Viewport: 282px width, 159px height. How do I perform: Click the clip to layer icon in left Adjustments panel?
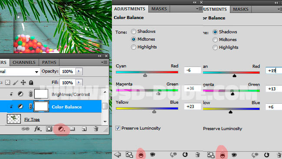141,155
